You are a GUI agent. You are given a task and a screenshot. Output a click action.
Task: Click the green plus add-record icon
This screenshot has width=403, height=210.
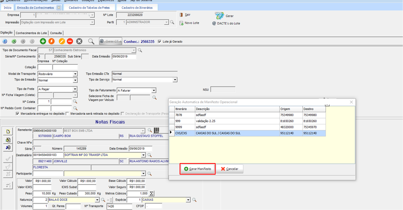pyautogui.click(x=43, y=42)
